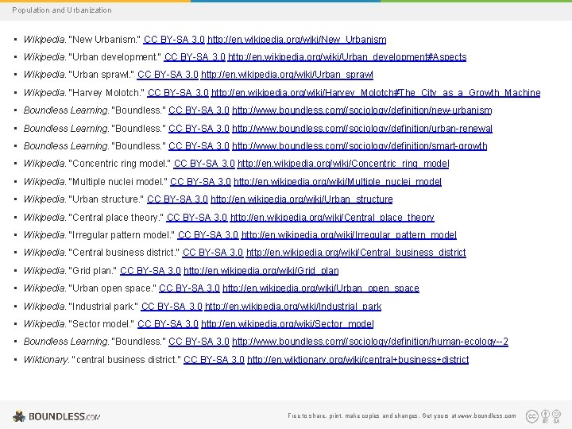Viewport: 572px width, 429px height.
Task: Open the Central_place_theory URL
Action: [332, 218]
